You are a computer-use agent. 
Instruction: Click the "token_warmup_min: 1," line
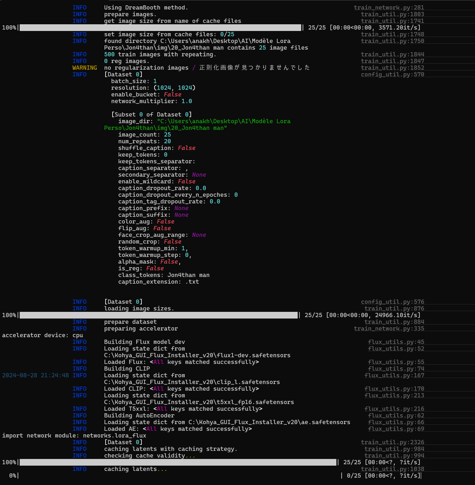tap(153, 248)
